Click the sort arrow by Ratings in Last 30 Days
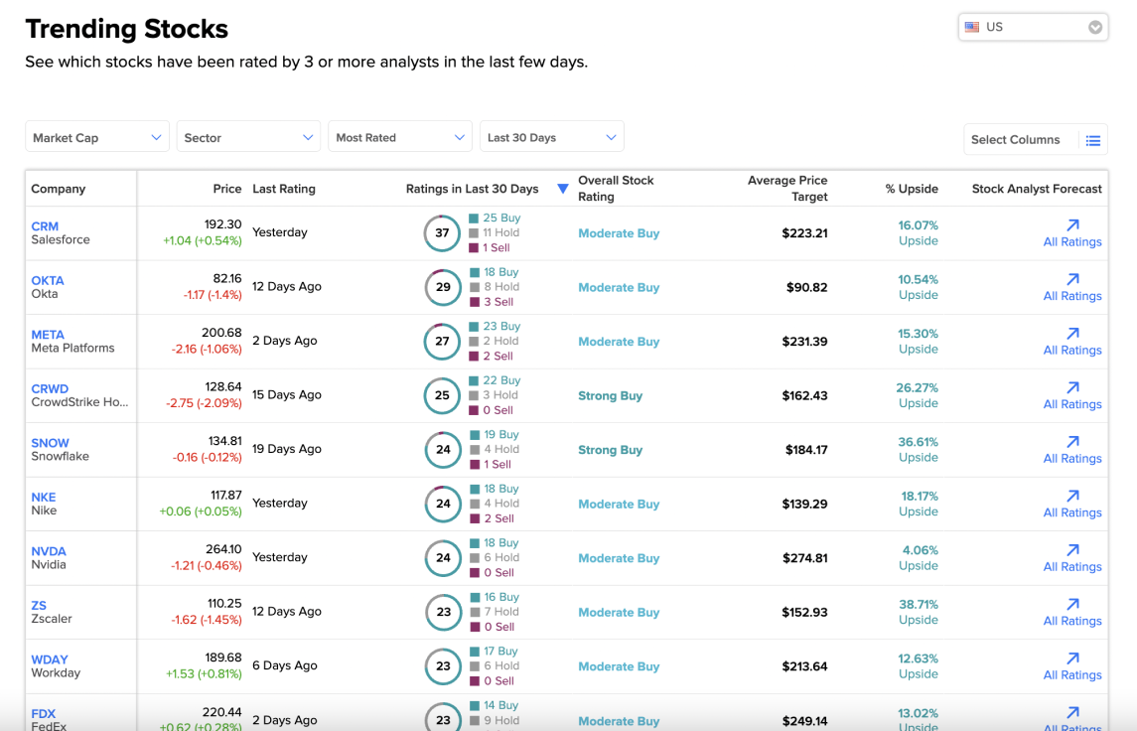 click(x=563, y=189)
